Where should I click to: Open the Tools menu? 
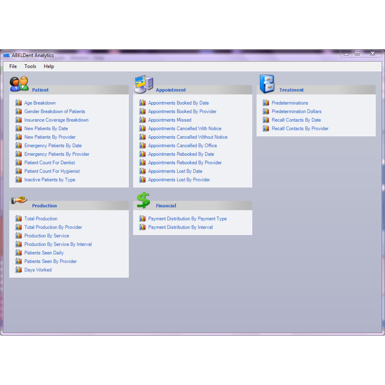pyautogui.click(x=30, y=66)
